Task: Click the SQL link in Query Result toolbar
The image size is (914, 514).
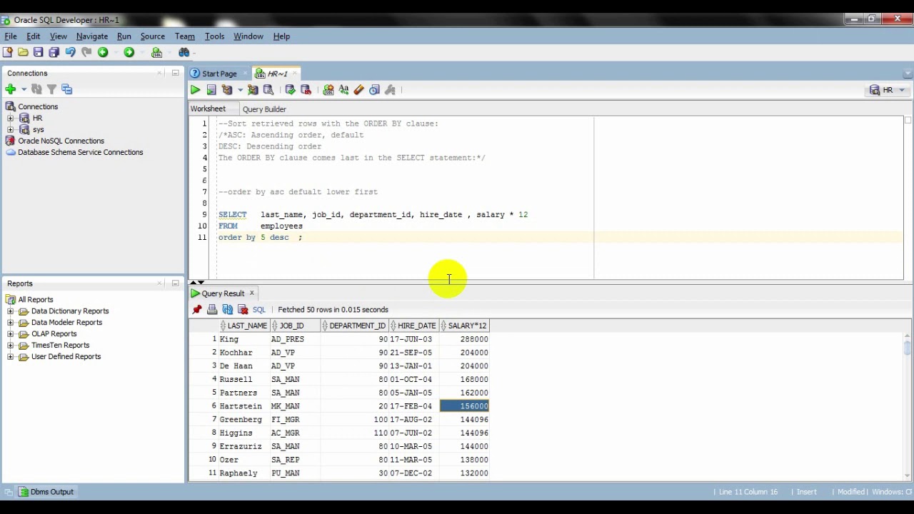Action: 258,310
